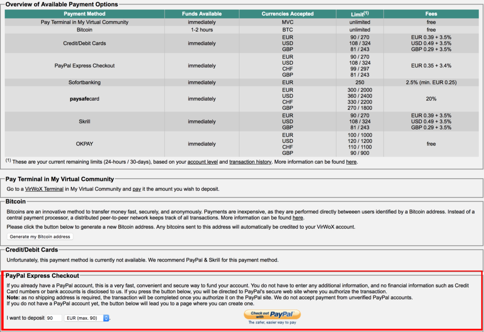Click the deposit amount input field
484x332 pixels.
pyautogui.click(x=54, y=318)
